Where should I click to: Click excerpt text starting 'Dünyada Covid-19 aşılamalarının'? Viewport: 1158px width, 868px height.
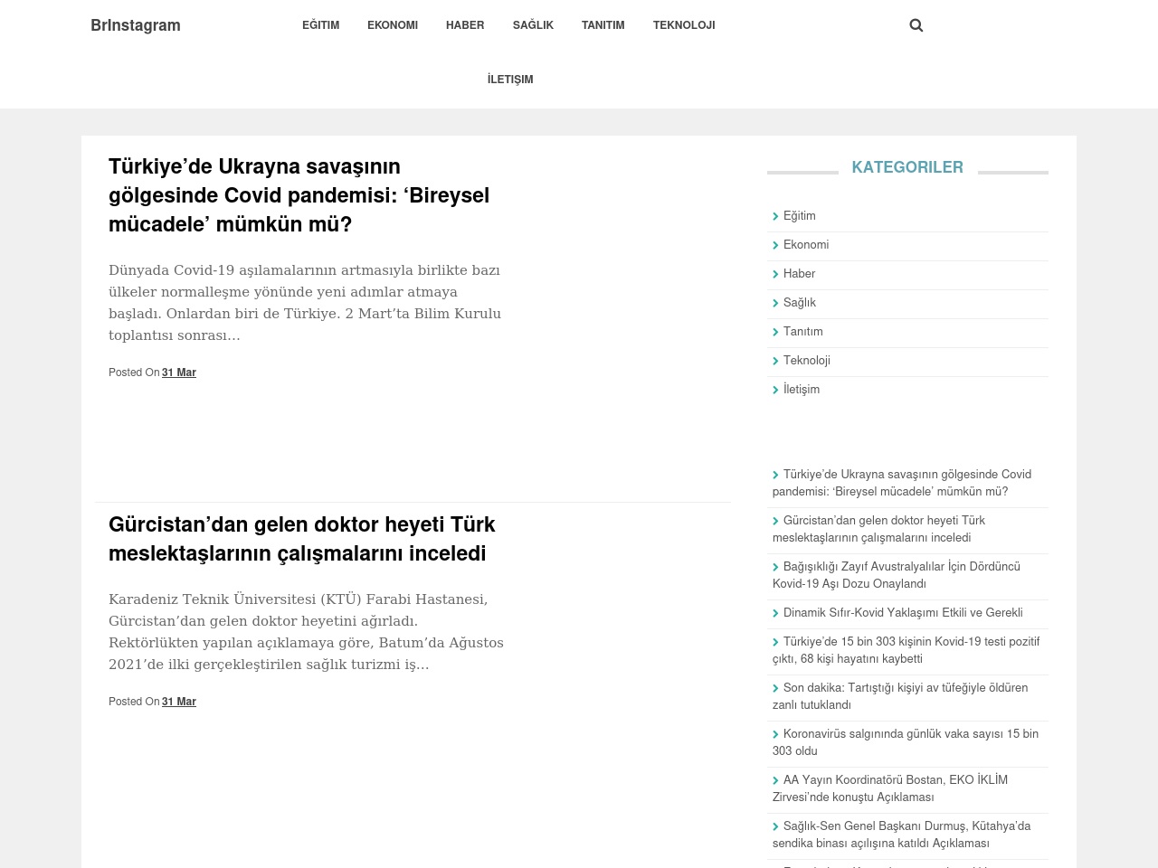click(305, 303)
